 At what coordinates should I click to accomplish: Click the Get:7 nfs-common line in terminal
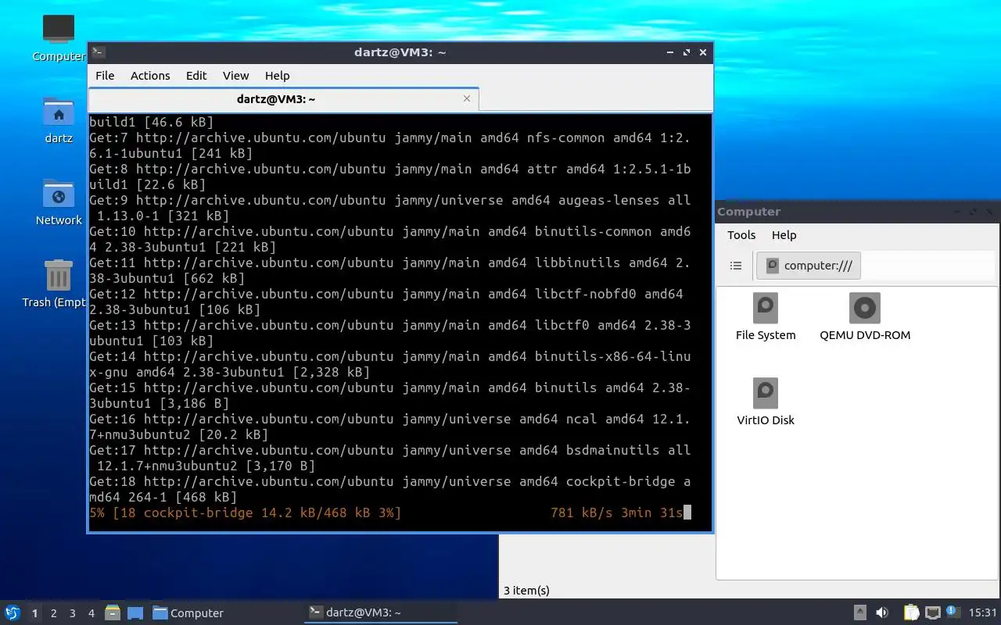coord(390,145)
